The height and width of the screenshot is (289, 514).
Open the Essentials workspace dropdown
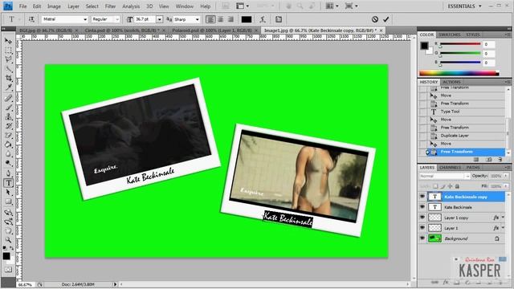465,6
